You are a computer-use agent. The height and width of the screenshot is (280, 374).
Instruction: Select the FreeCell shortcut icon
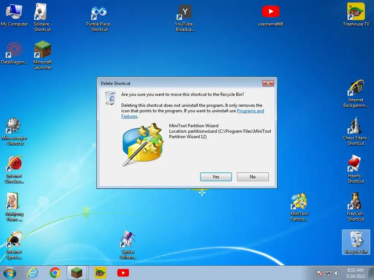[356, 207]
